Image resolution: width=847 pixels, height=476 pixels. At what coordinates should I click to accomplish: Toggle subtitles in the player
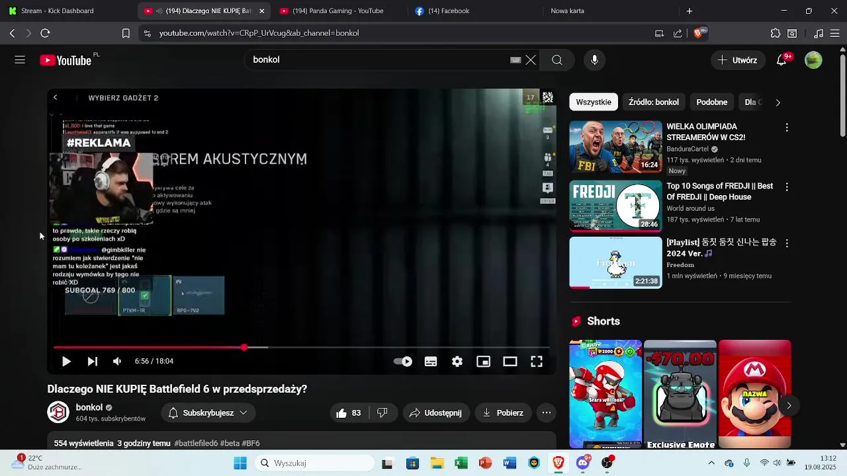[x=431, y=362]
